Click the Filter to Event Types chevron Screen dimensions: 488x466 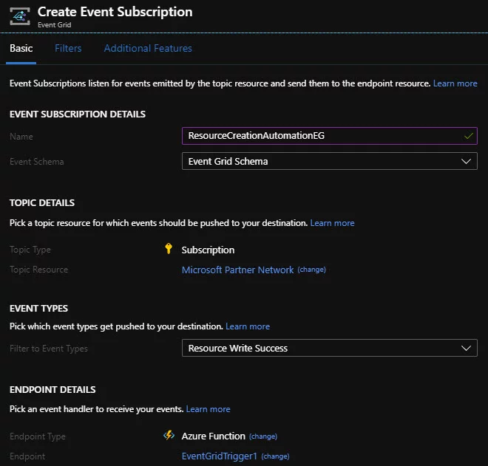click(x=466, y=348)
